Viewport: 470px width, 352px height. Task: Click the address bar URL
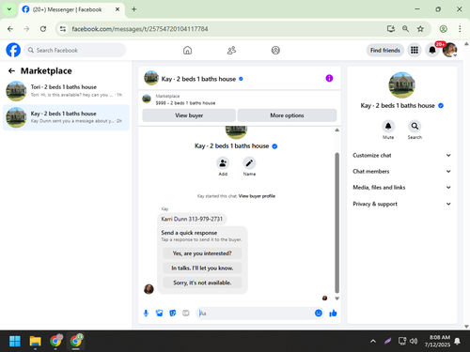pos(140,29)
